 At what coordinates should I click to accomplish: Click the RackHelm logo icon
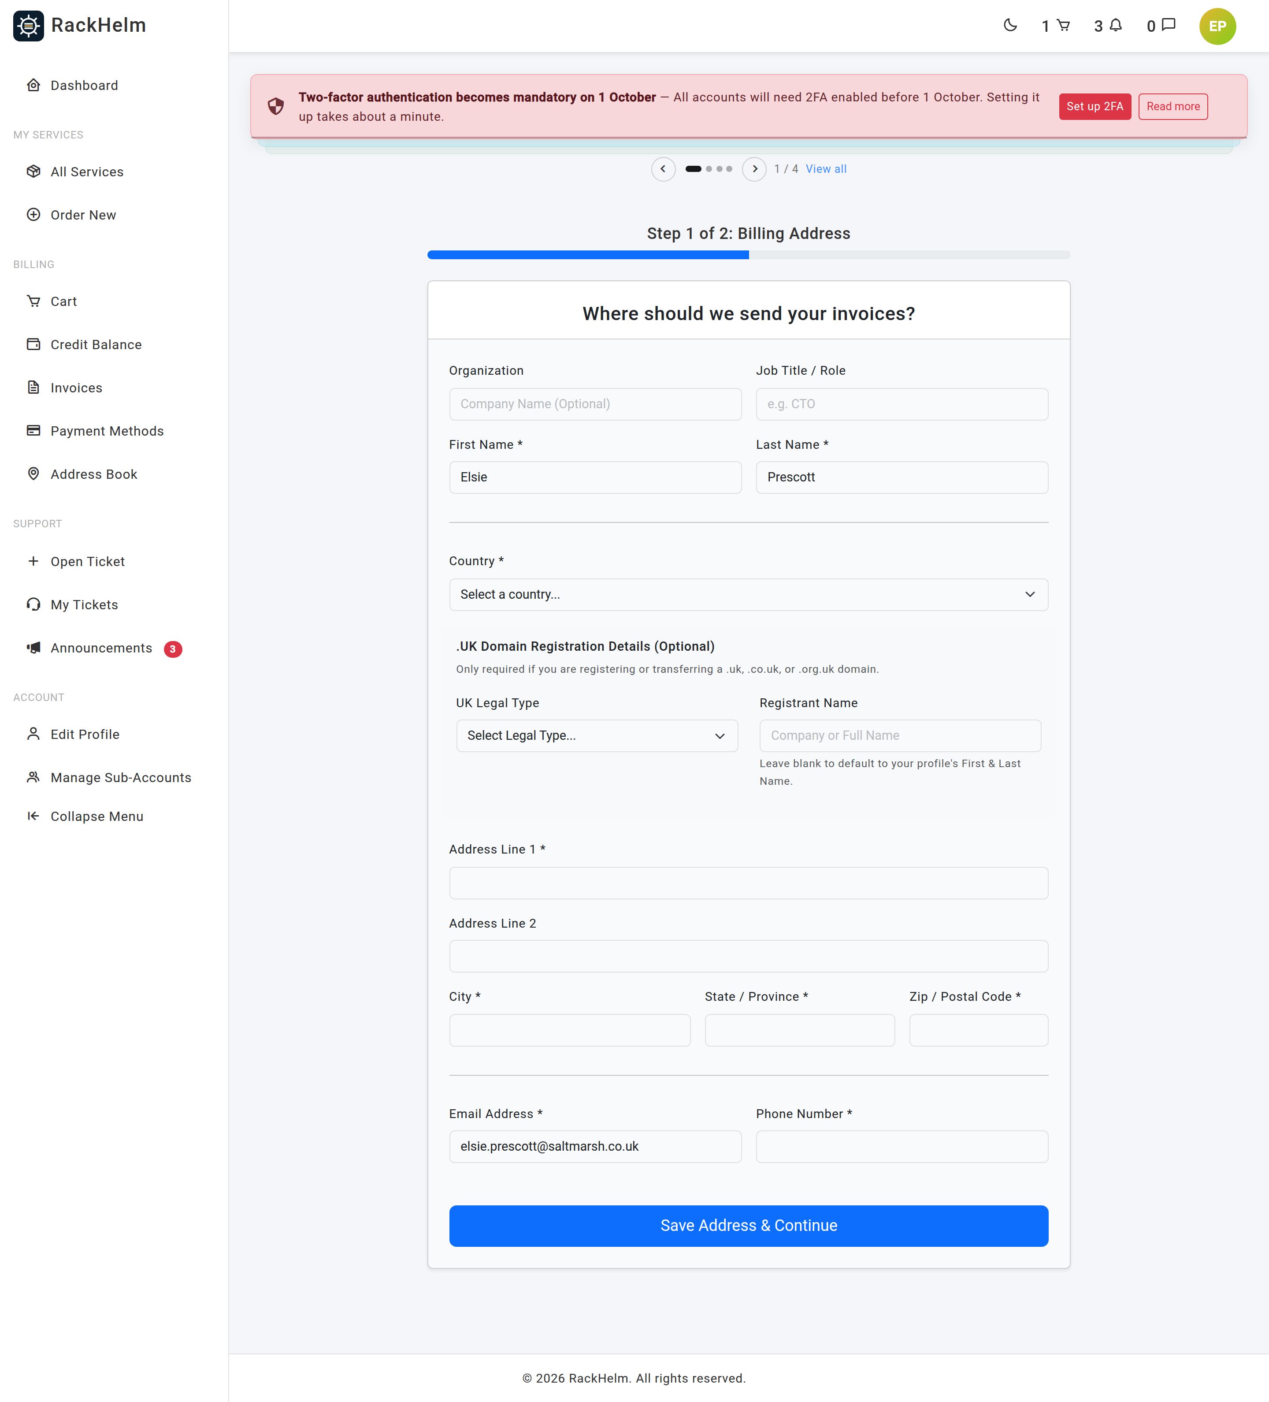coord(29,26)
